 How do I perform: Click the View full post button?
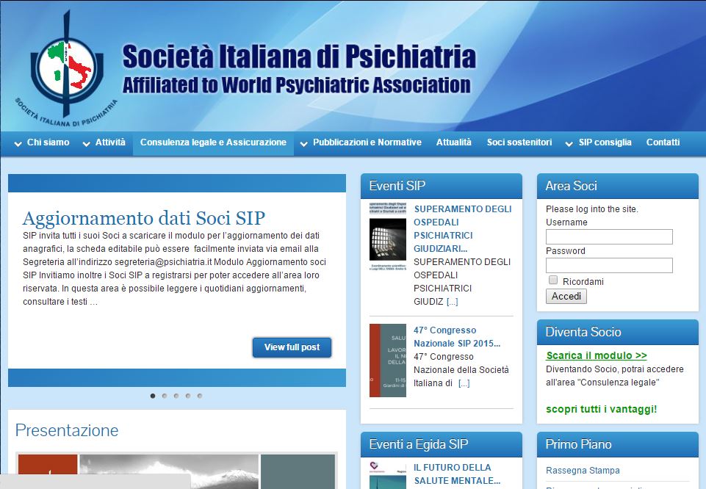292,347
